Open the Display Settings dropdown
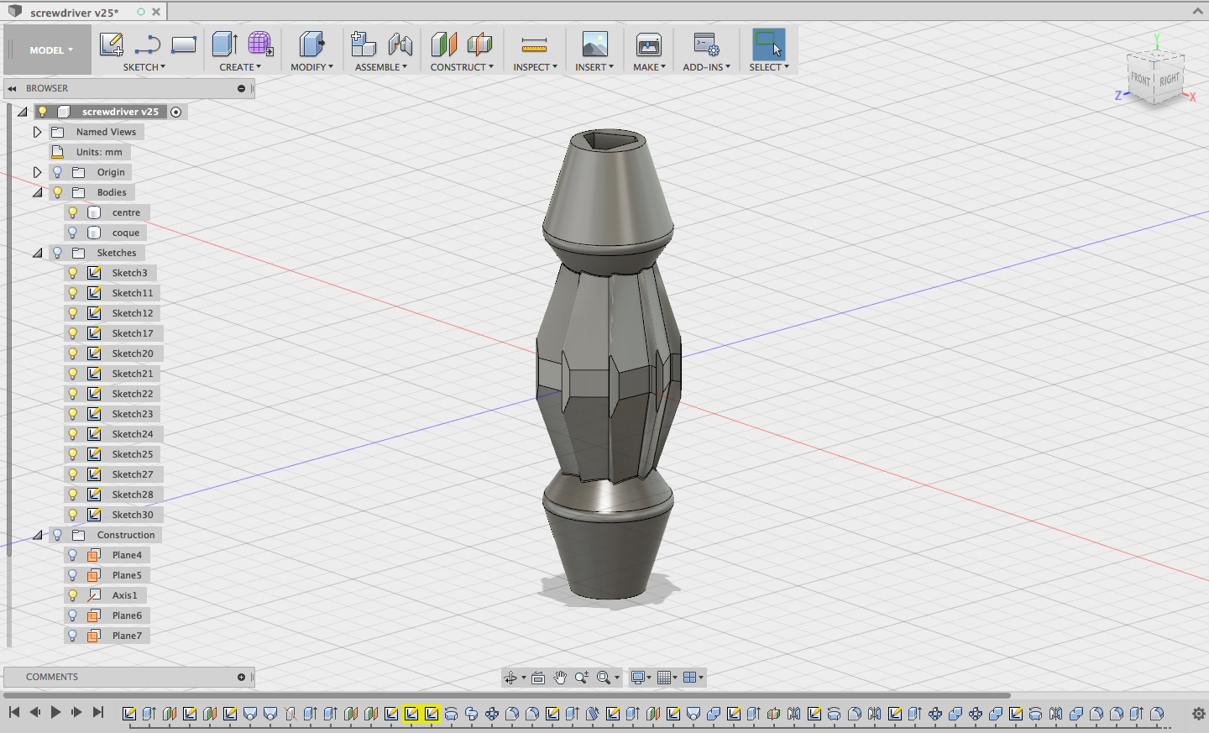This screenshot has width=1209, height=733. tap(641, 678)
